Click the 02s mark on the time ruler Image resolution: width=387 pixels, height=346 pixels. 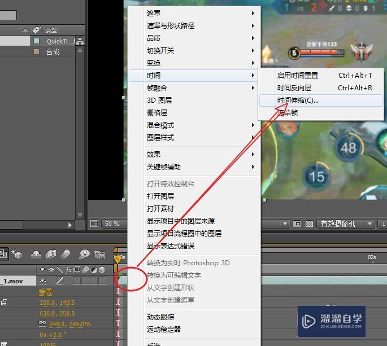click(x=372, y=257)
